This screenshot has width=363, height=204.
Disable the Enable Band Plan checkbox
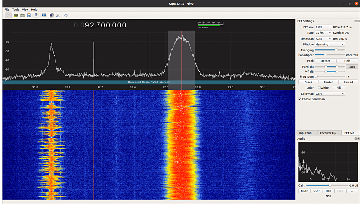tap(300, 99)
